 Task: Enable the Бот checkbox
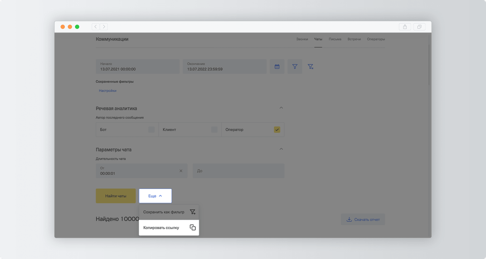(x=151, y=129)
